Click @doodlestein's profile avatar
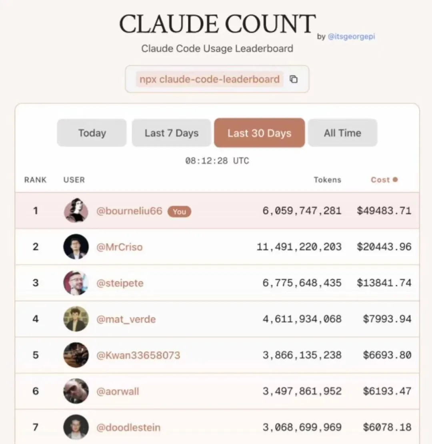This screenshot has height=444, width=432. click(x=76, y=427)
